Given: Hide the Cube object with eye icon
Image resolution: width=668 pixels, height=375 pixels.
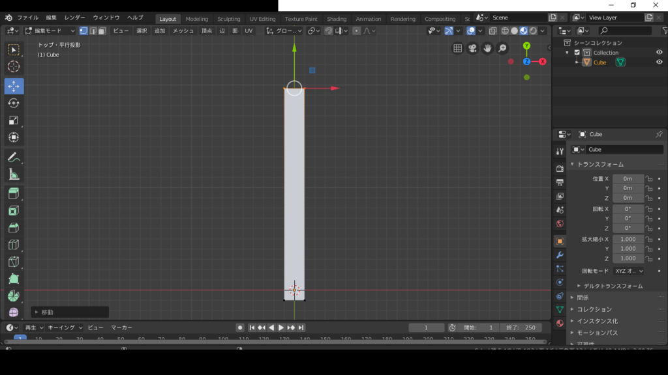Looking at the screenshot, I should pos(660,62).
